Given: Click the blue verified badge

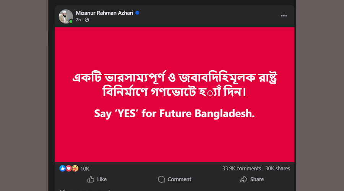Looking at the screenshot, I should pyautogui.click(x=137, y=13).
